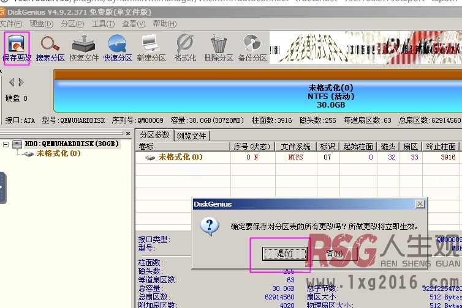
Task: Close the left disk tree panel
Action: pos(128,133)
